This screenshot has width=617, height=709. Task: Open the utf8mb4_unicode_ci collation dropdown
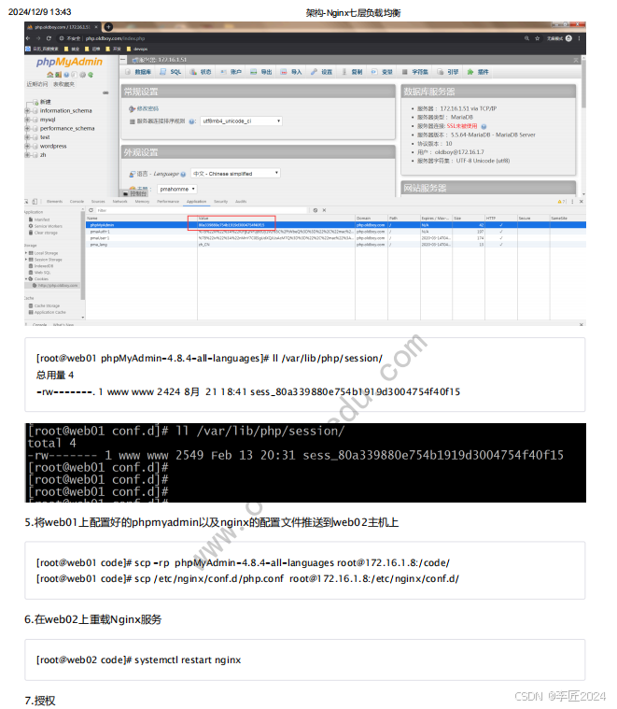tap(241, 121)
